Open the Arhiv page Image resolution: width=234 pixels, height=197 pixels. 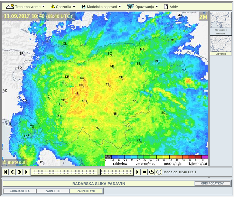pos(171,7)
